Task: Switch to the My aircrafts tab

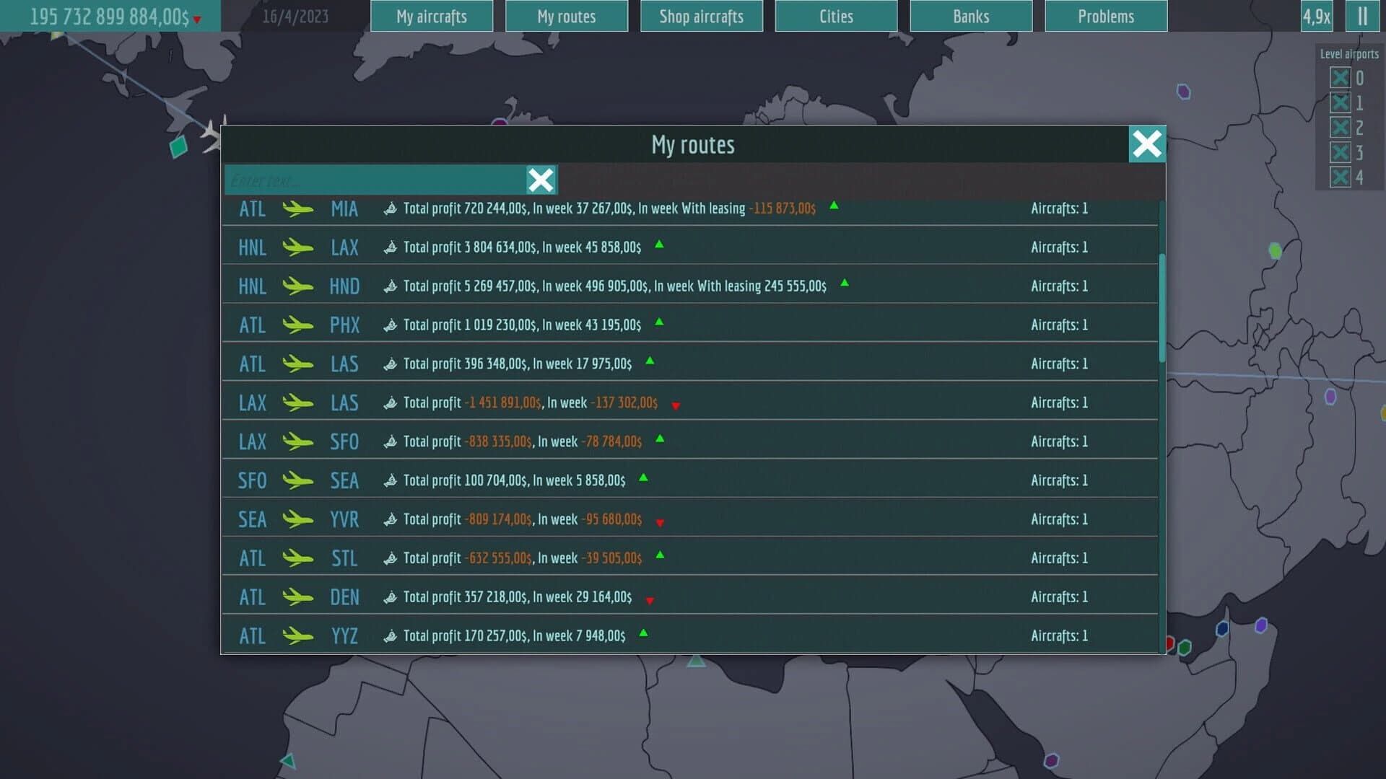Action: click(432, 16)
